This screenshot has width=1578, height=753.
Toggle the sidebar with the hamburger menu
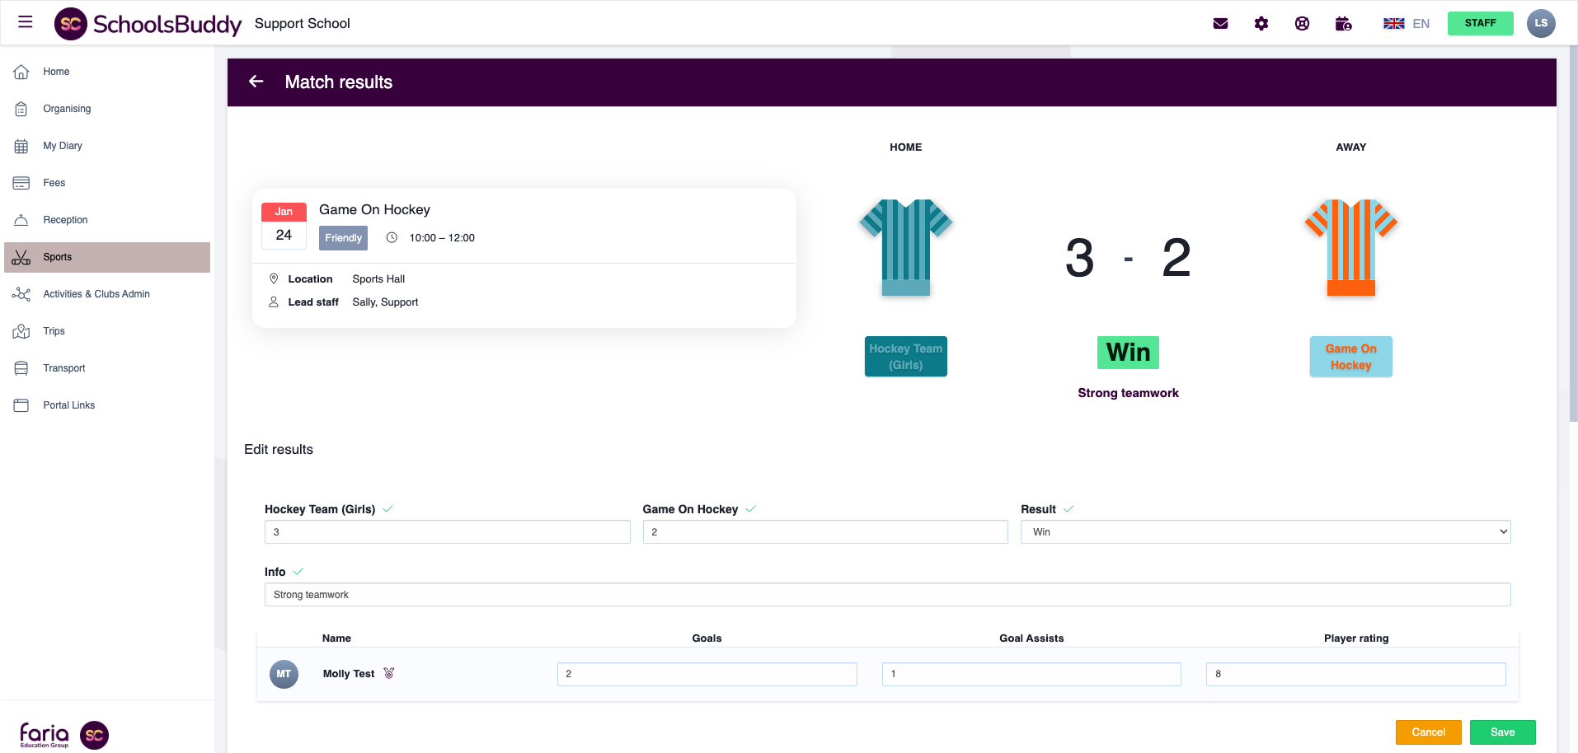click(24, 22)
